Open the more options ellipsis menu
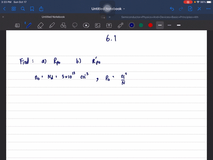213x160 pixels. click(208, 9)
